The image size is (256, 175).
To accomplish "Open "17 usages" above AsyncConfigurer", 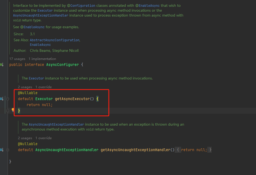I will [17, 59].
